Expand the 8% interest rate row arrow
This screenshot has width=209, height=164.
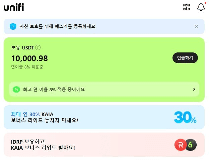pyautogui.click(x=194, y=89)
